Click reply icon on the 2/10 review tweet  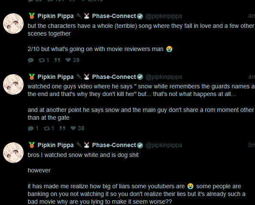click(x=31, y=60)
